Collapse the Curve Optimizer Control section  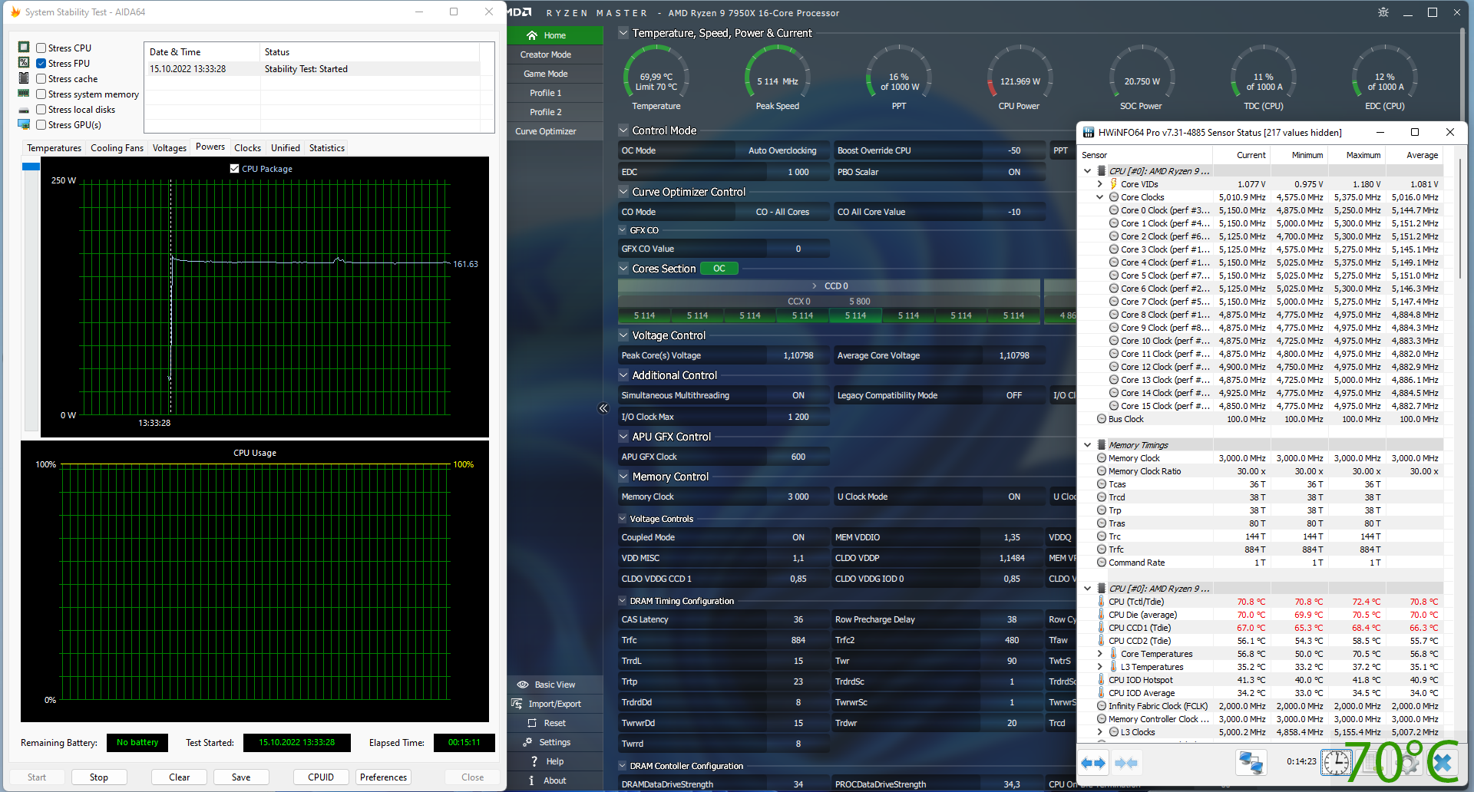(x=624, y=192)
